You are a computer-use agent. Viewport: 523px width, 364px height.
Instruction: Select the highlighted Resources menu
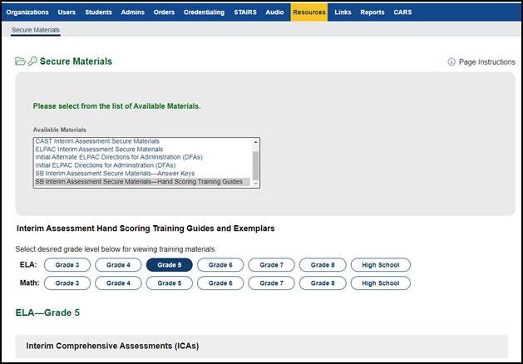point(309,12)
